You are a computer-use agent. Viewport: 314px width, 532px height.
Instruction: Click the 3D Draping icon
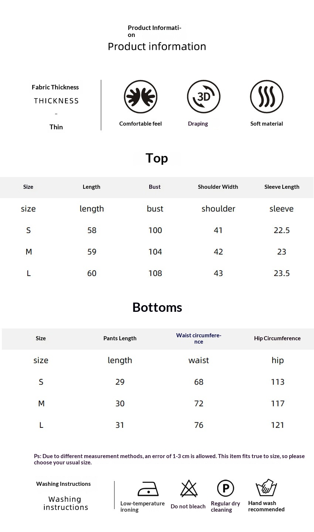(204, 97)
